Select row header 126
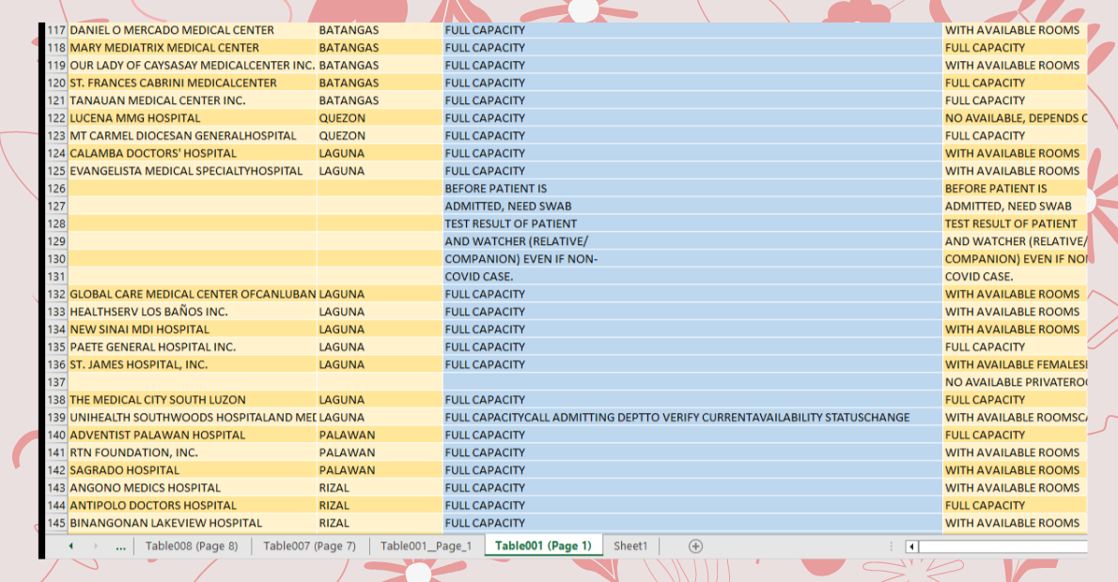The width and height of the screenshot is (1118, 582). [56, 188]
